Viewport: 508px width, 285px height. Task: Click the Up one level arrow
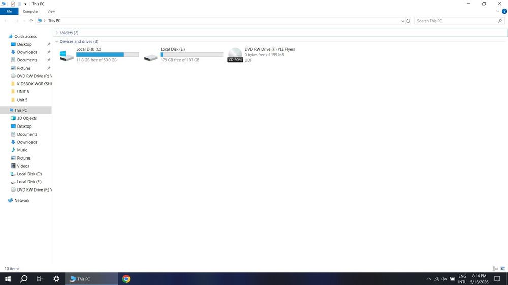(x=31, y=21)
